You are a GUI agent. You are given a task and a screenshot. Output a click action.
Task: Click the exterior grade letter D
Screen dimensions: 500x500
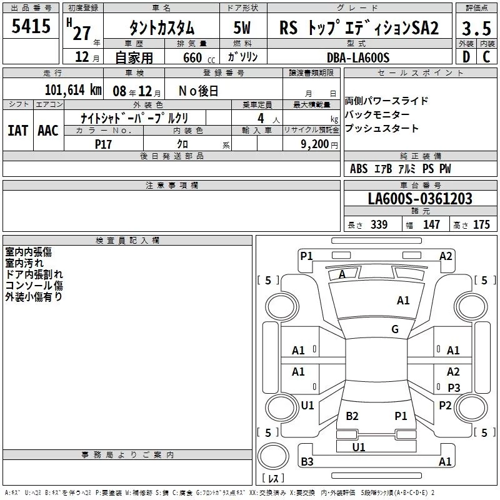click(x=466, y=57)
